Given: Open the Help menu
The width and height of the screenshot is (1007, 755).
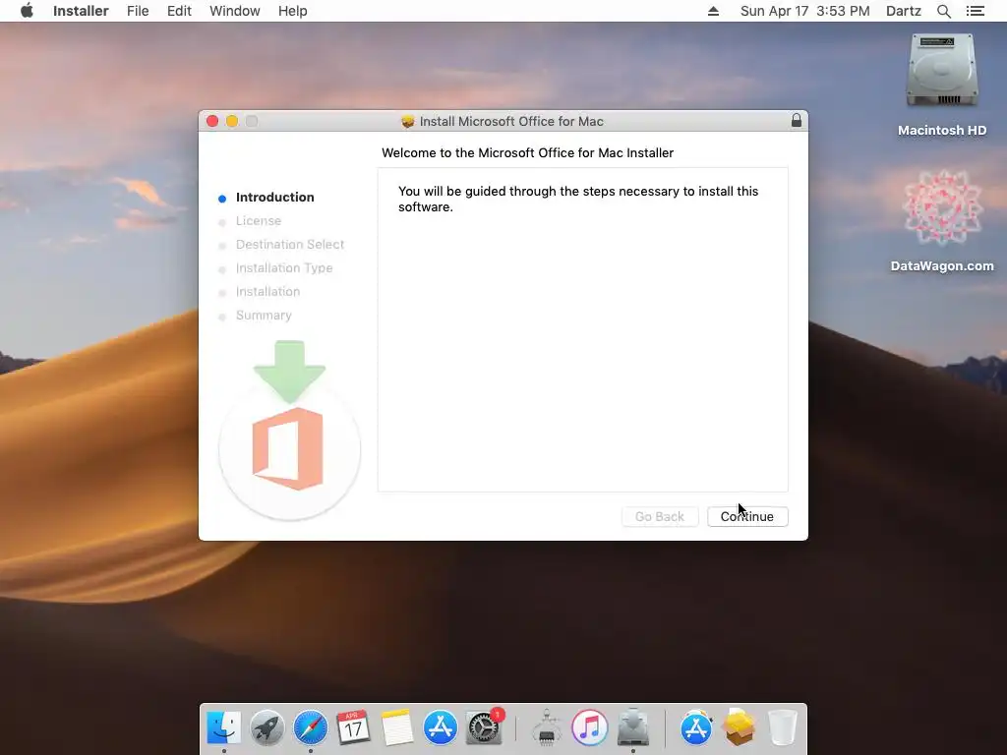Looking at the screenshot, I should (x=292, y=11).
